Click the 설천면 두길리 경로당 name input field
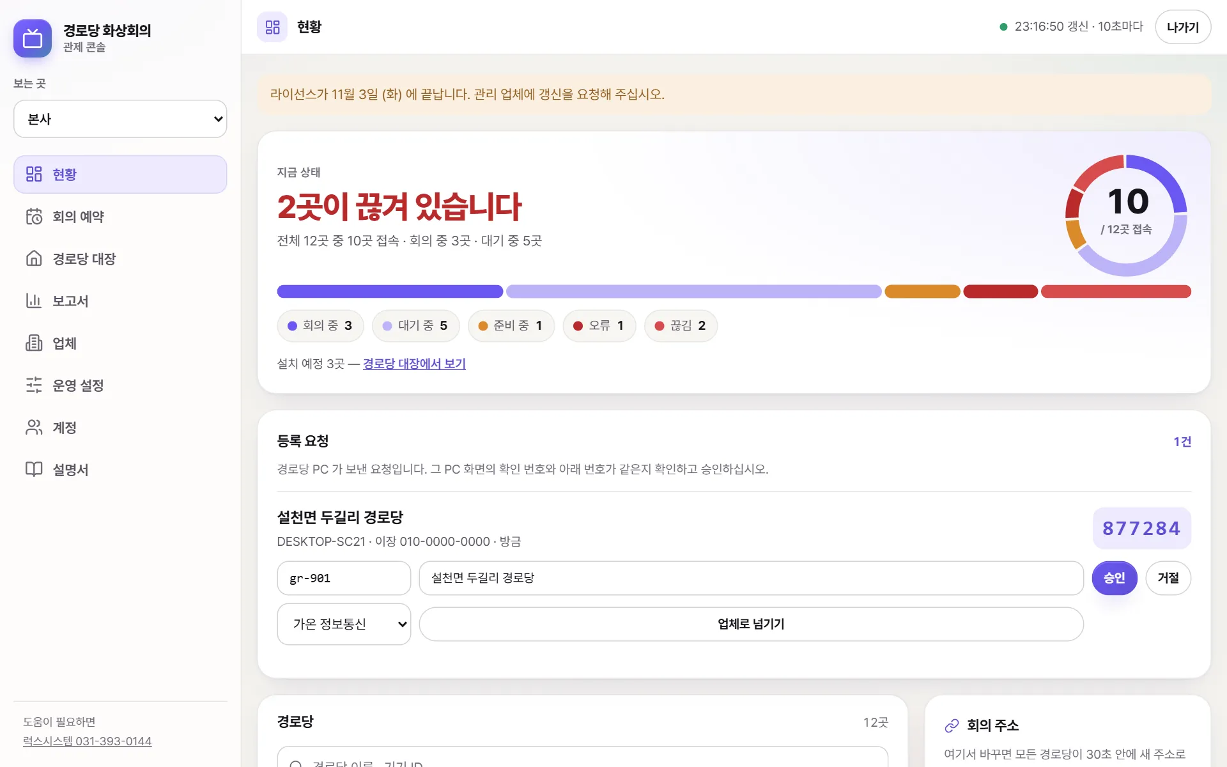Image resolution: width=1227 pixels, height=767 pixels. pos(751,578)
